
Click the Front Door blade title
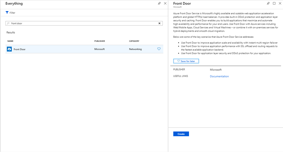click(x=182, y=3)
